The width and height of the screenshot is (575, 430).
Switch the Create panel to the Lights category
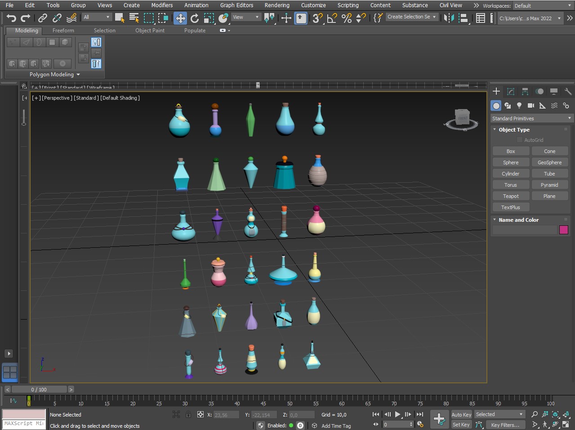(x=519, y=105)
